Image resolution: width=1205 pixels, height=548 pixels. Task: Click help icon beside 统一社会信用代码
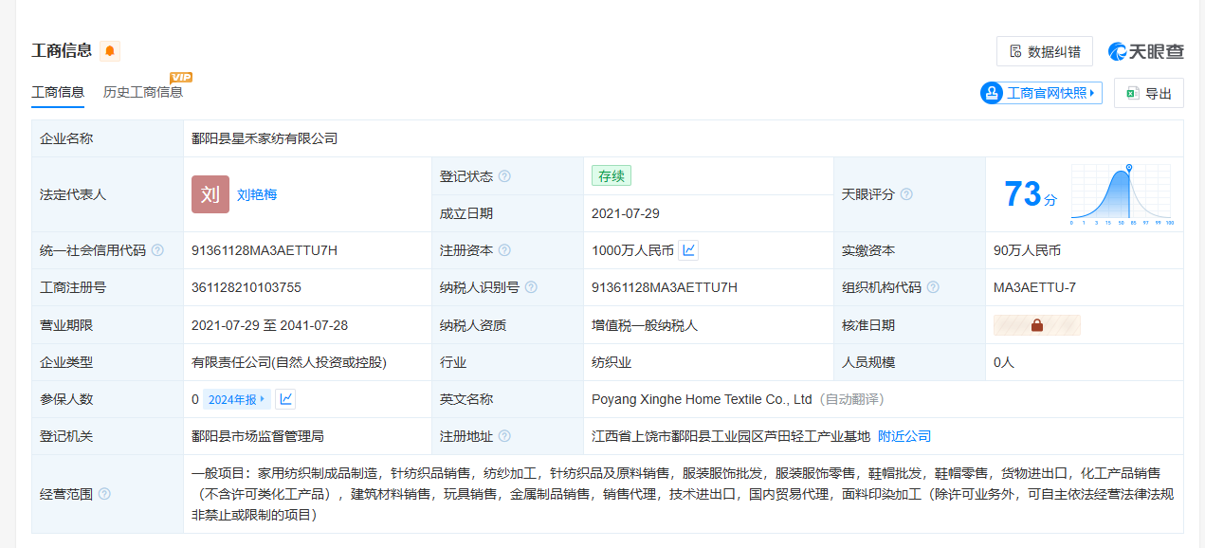click(x=157, y=250)
